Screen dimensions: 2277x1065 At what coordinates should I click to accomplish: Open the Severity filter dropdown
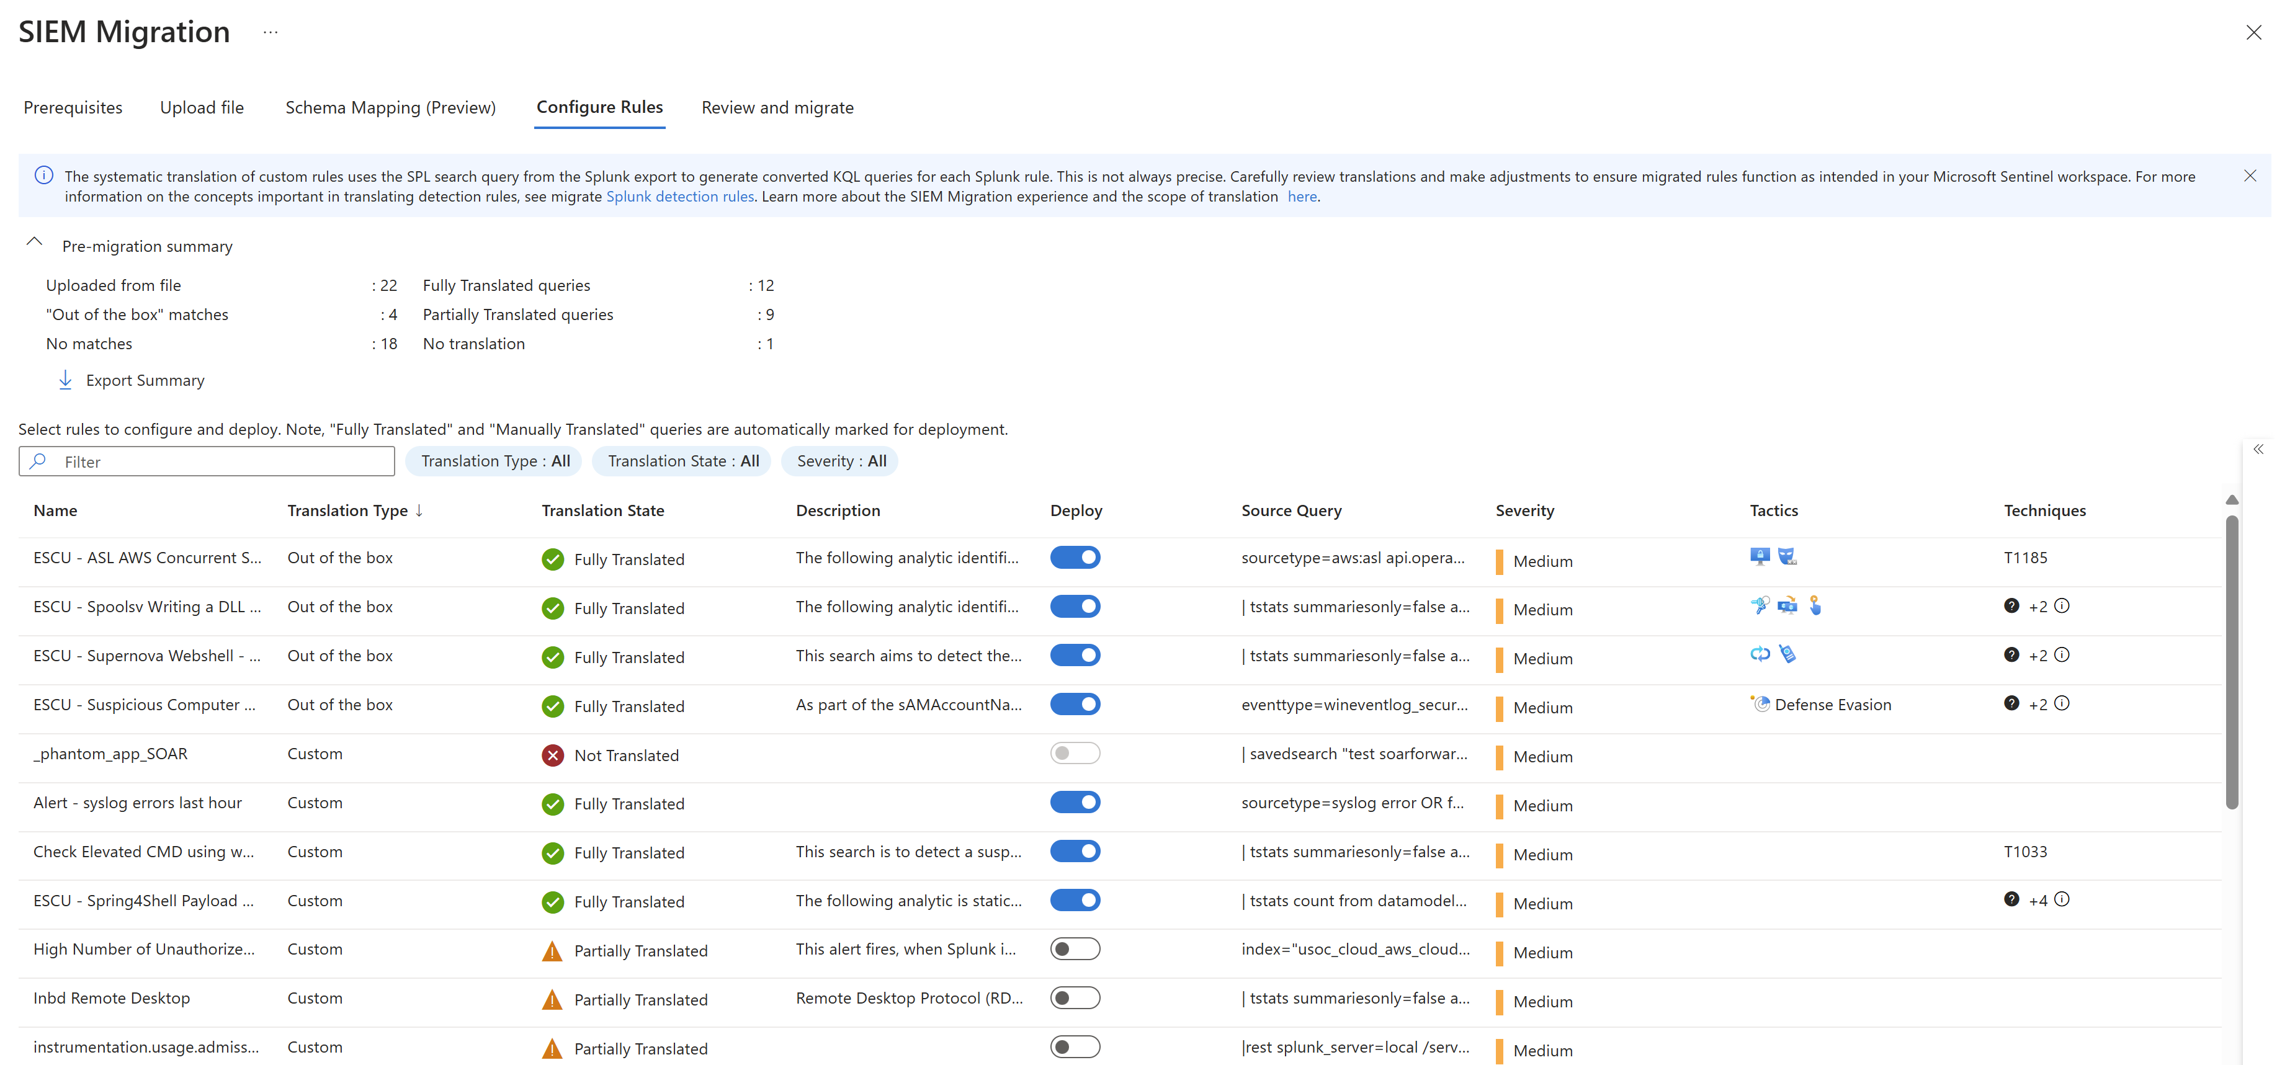click(839, 460)
